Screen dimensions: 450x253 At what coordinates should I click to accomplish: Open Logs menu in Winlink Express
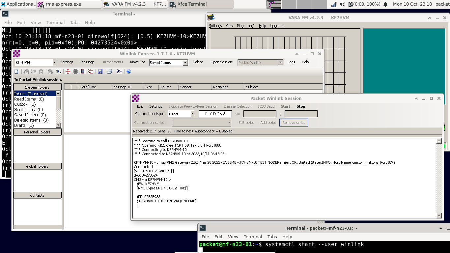(291, 62)
